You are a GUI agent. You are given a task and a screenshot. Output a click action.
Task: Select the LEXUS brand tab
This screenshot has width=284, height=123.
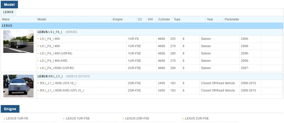point(8,12)
